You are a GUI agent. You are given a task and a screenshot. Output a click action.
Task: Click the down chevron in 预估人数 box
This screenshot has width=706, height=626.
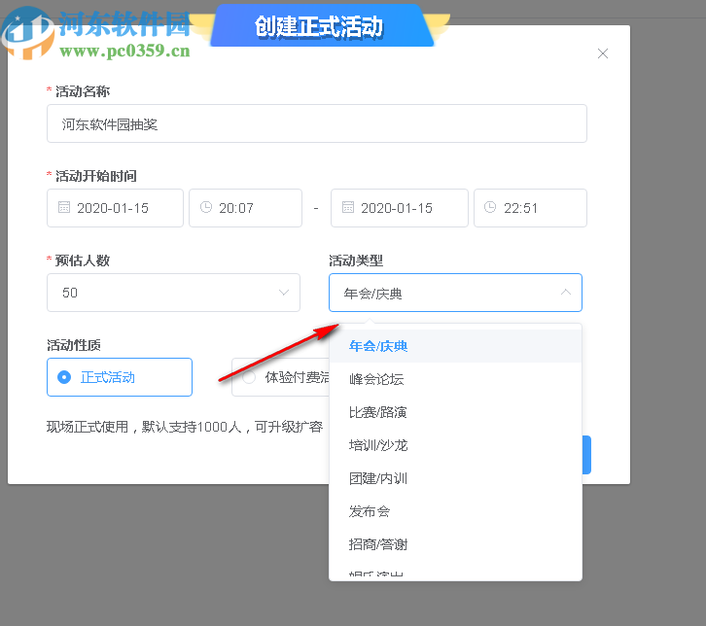(x=284, y=293)
